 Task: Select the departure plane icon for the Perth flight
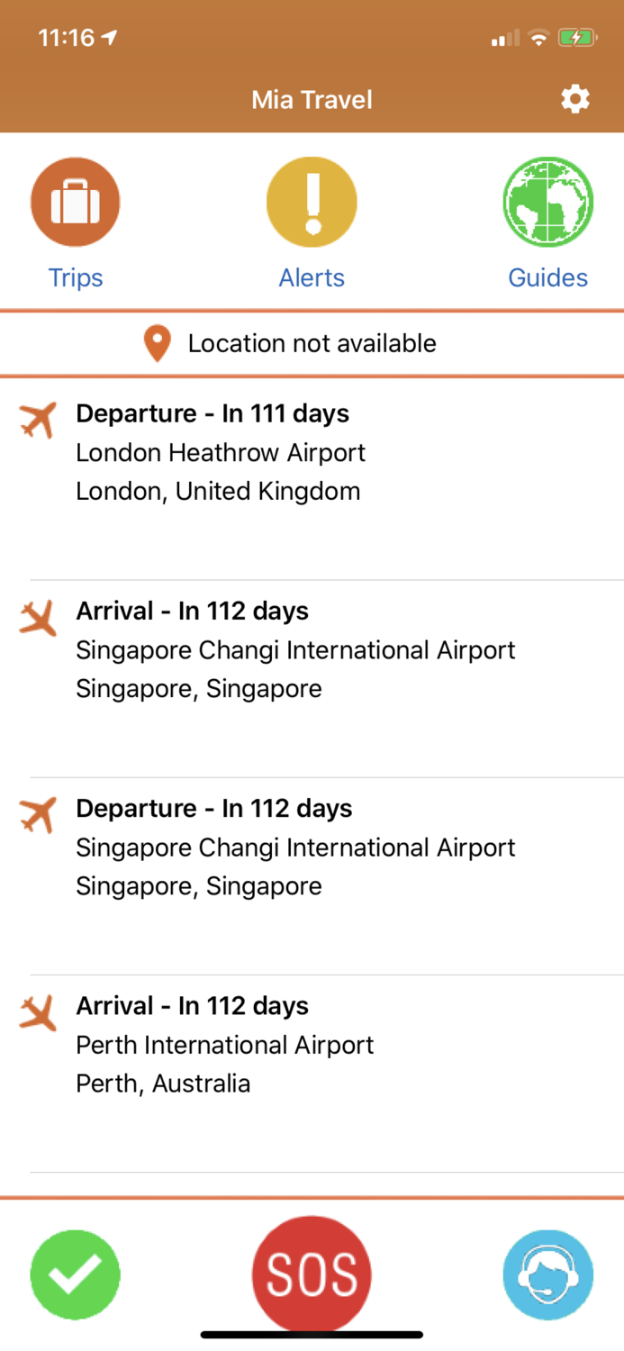click(x=38, y=813)
